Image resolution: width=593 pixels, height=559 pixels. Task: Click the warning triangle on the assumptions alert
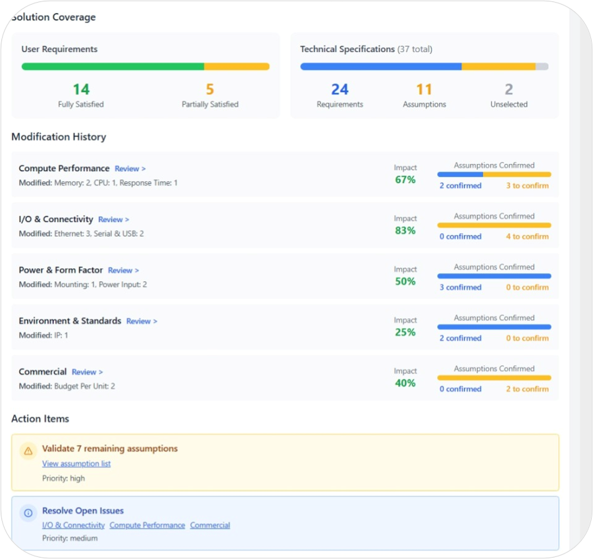click(27, 450)
